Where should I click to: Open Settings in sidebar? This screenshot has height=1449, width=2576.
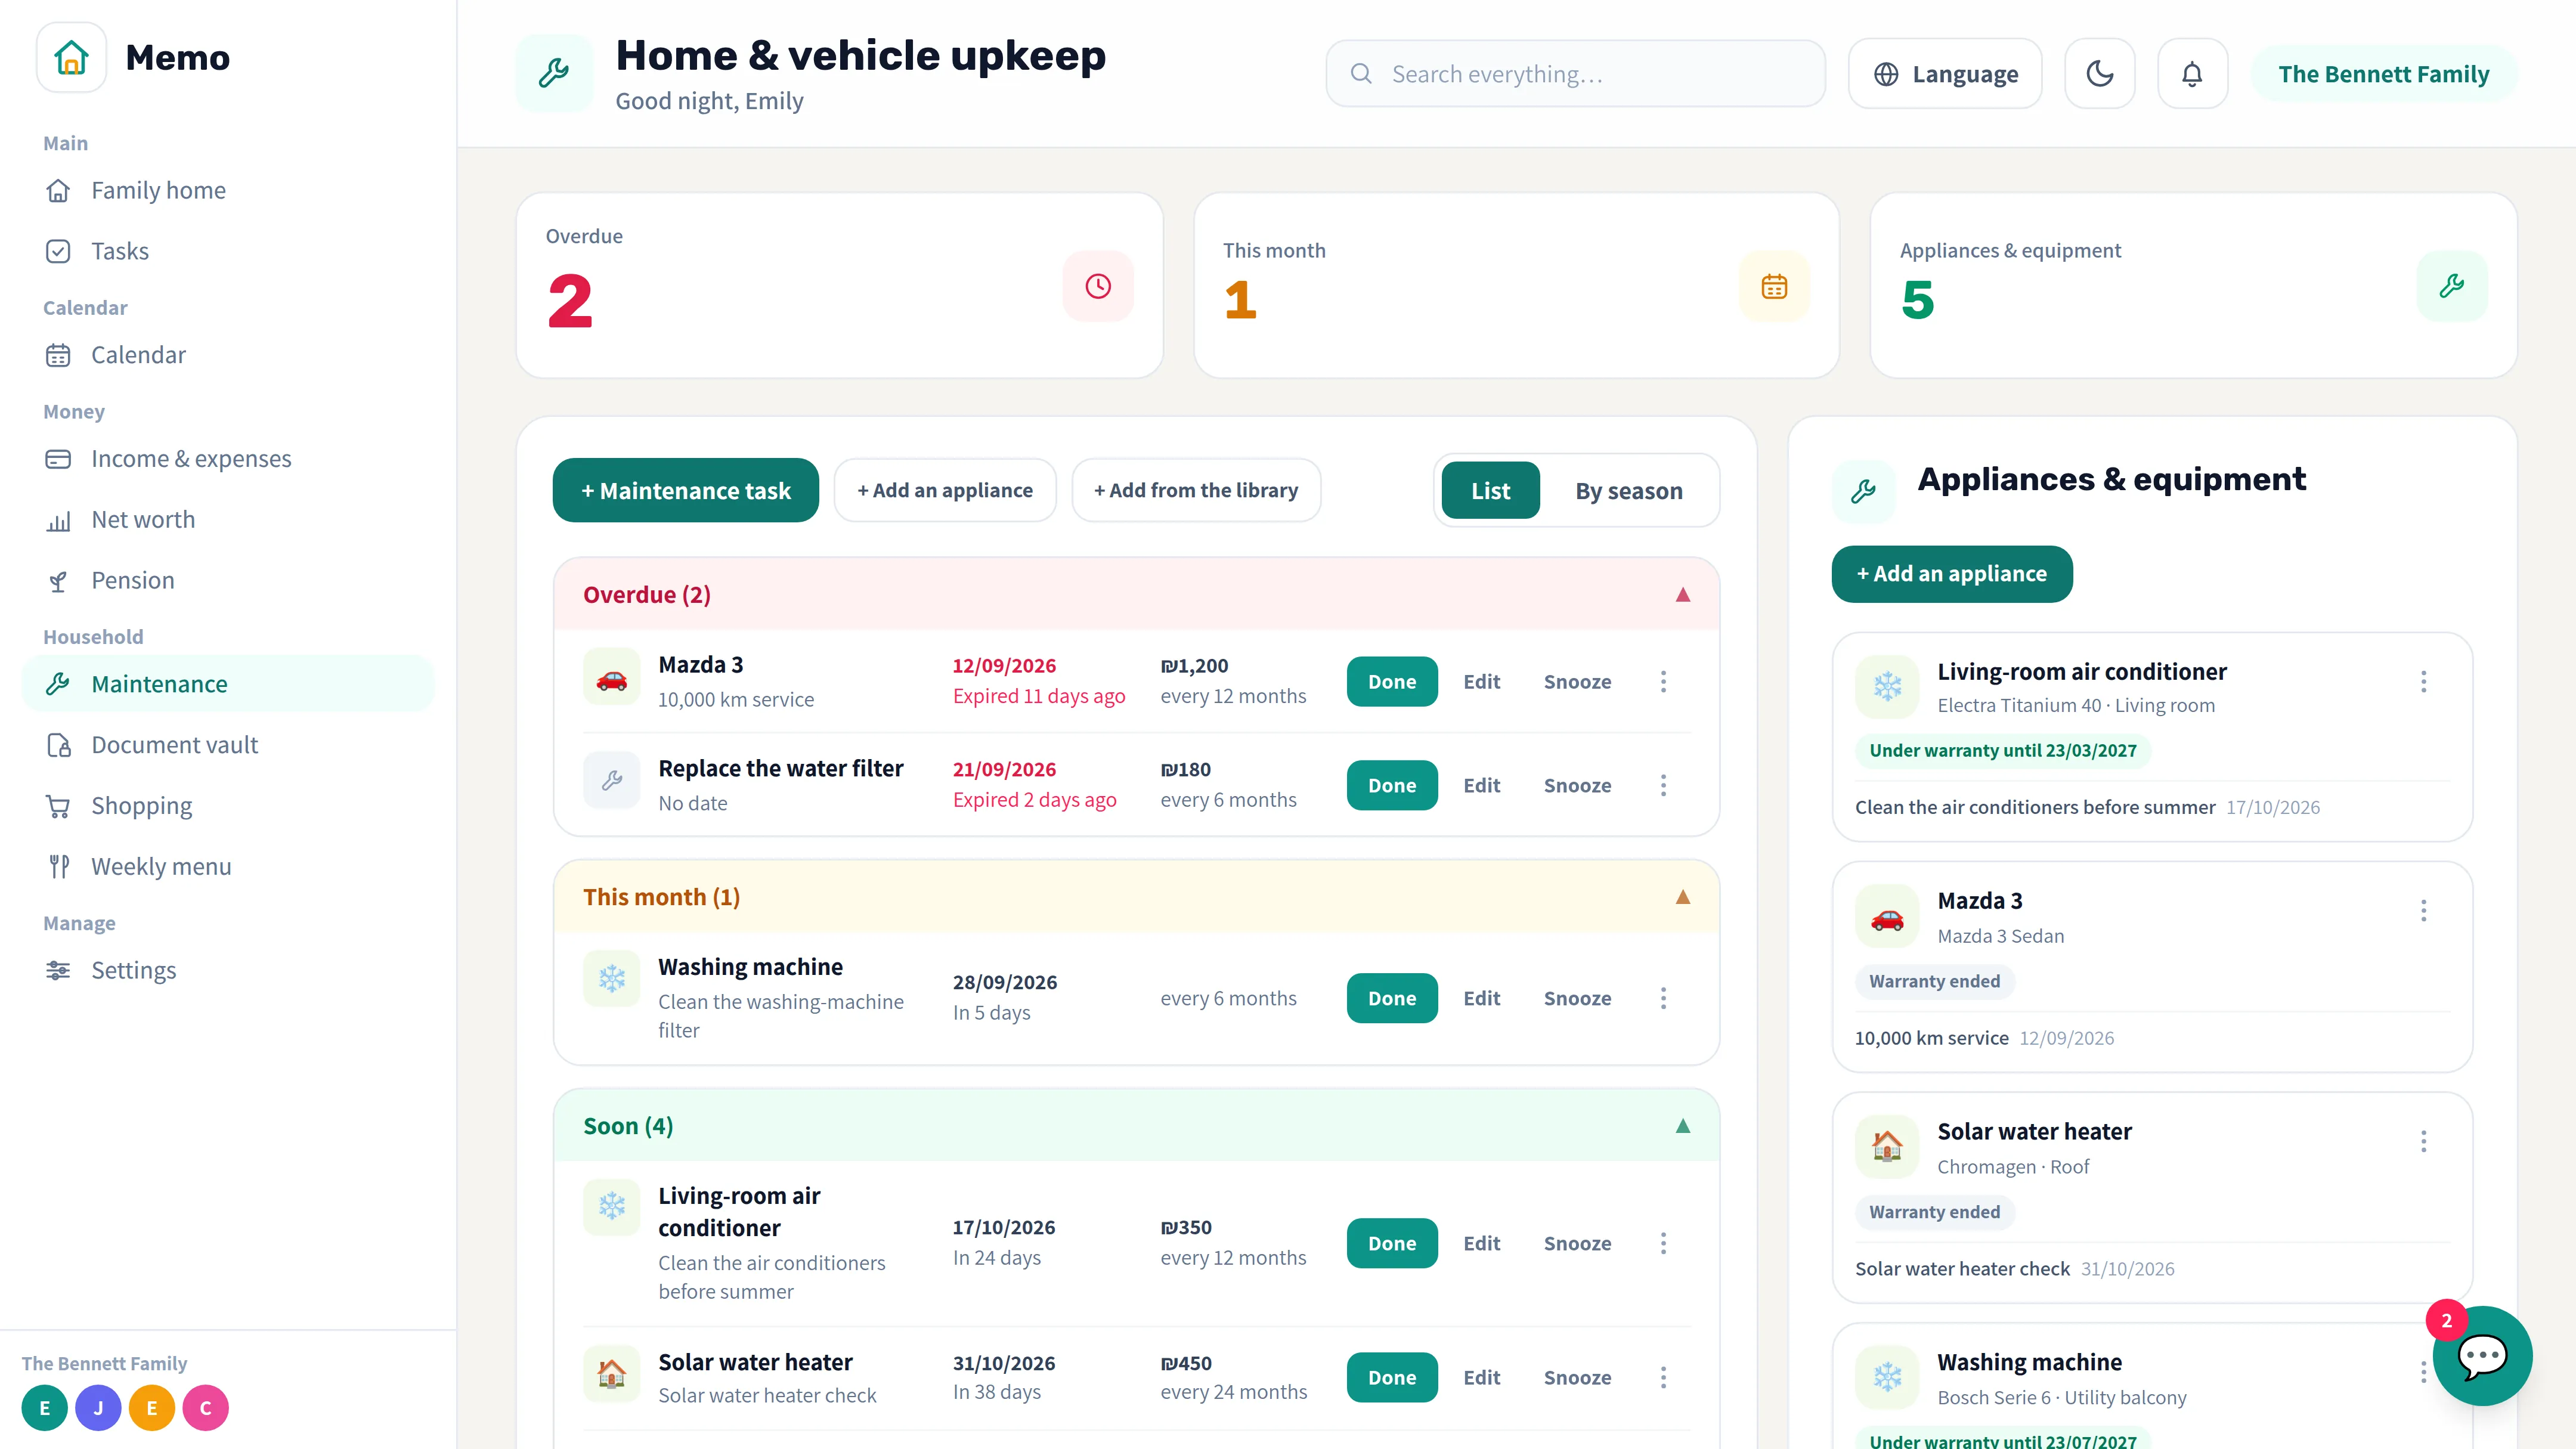(228, 970)
